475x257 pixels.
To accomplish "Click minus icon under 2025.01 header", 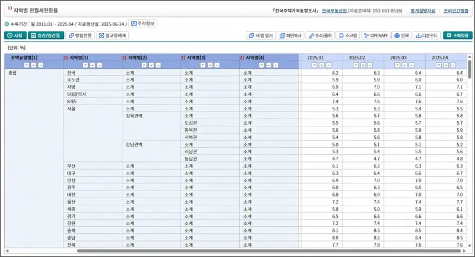I will pyautogui.click(x=328, y=65).
